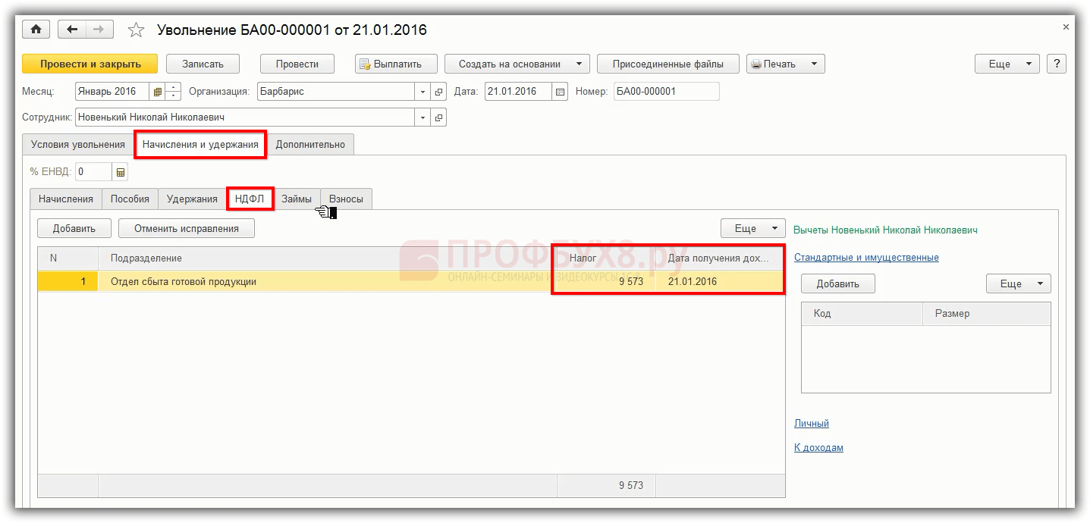
Task: Navigate back with the left arrow
Action: 72,30
